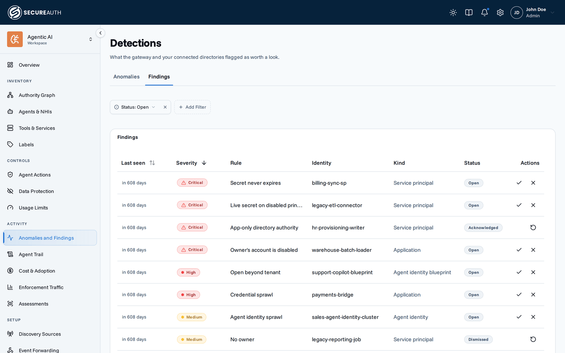565x353 pixels.
Task: Sort findings by Last seen column
Action: 138,163
